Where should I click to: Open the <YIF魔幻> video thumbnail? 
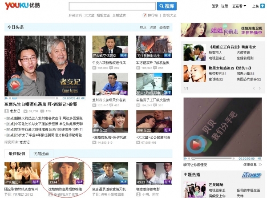pos(23,174)
